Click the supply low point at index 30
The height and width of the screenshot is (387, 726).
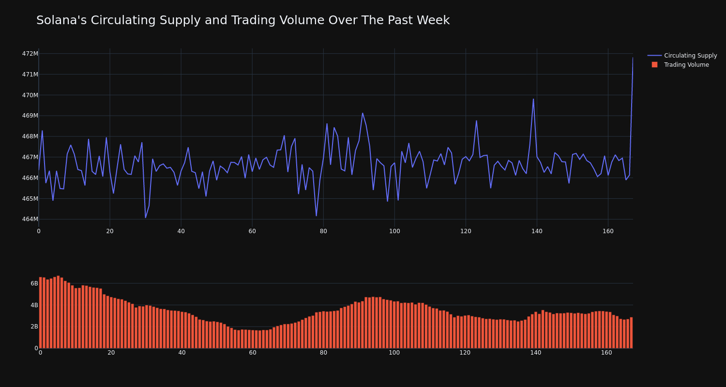(x=145, y=217)
